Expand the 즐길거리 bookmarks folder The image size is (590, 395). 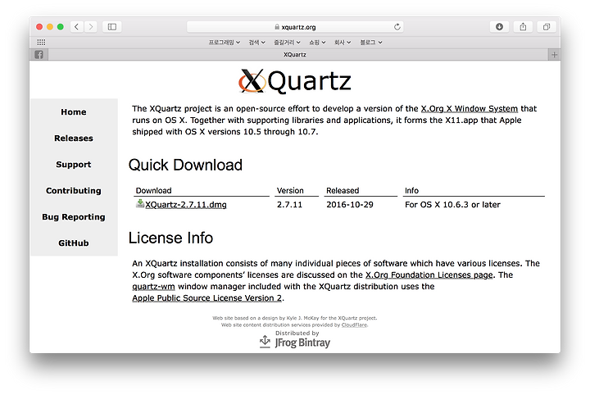click(287, 42)
